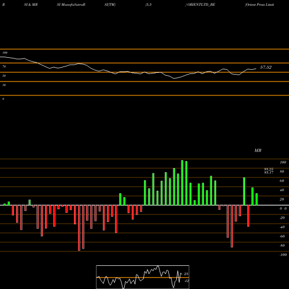Click the RSI axis label 100
The height and width of the screenshot is (289, 289).
(x=5, y=53)
